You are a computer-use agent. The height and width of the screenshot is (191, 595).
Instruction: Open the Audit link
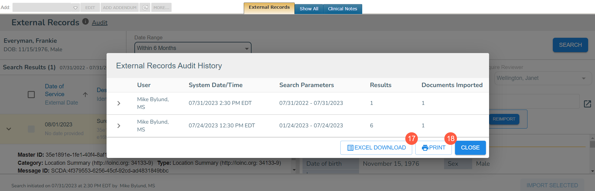[99, 22]
